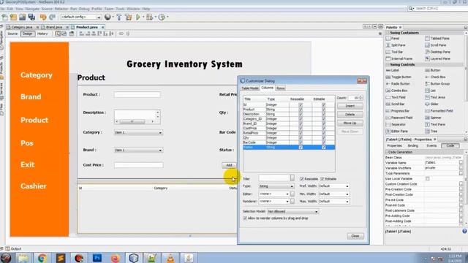Open the Editor dropdown in dialog

[x=274, y=194]
